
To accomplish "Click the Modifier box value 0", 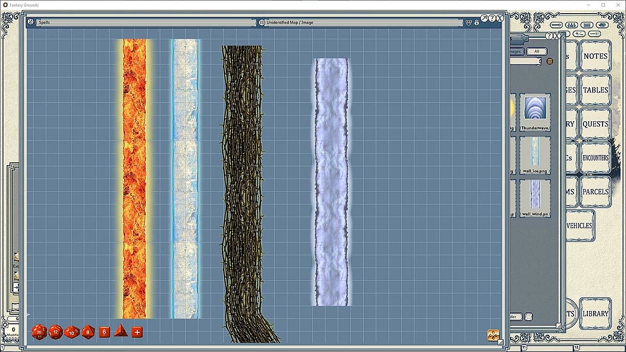I will click(13, 330).
